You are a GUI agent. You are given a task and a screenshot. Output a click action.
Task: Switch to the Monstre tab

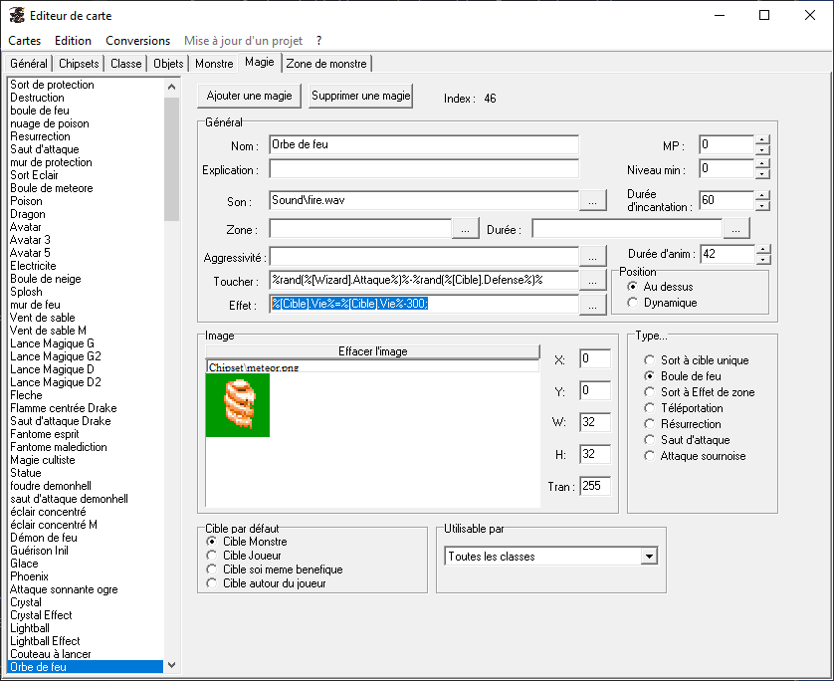coord(214,64)
